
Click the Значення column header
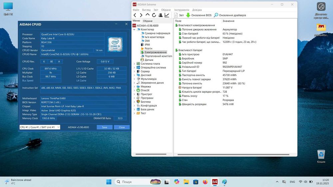[228, 21]
